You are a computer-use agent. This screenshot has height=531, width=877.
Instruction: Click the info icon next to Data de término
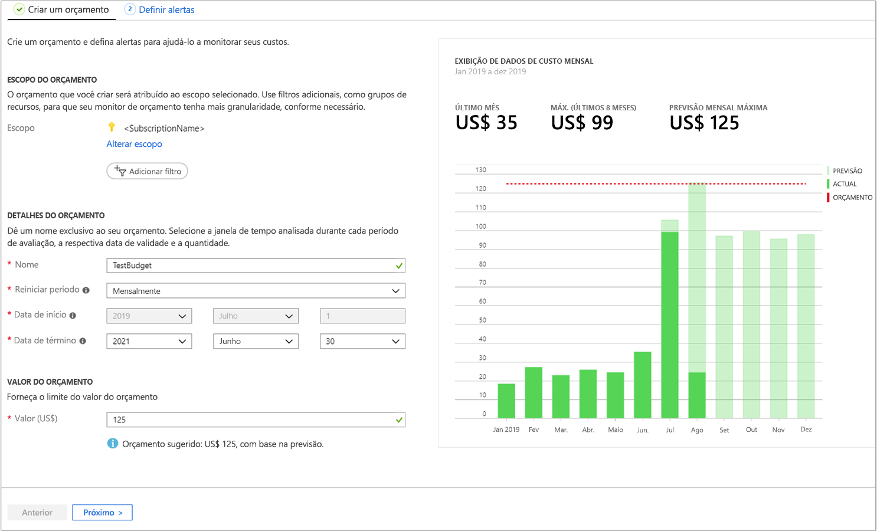(83, 341)
